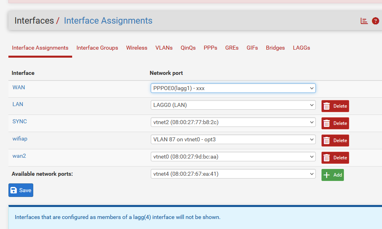Delete the LAN interface assignment
The image size is (382, 229).
[335, 106]
